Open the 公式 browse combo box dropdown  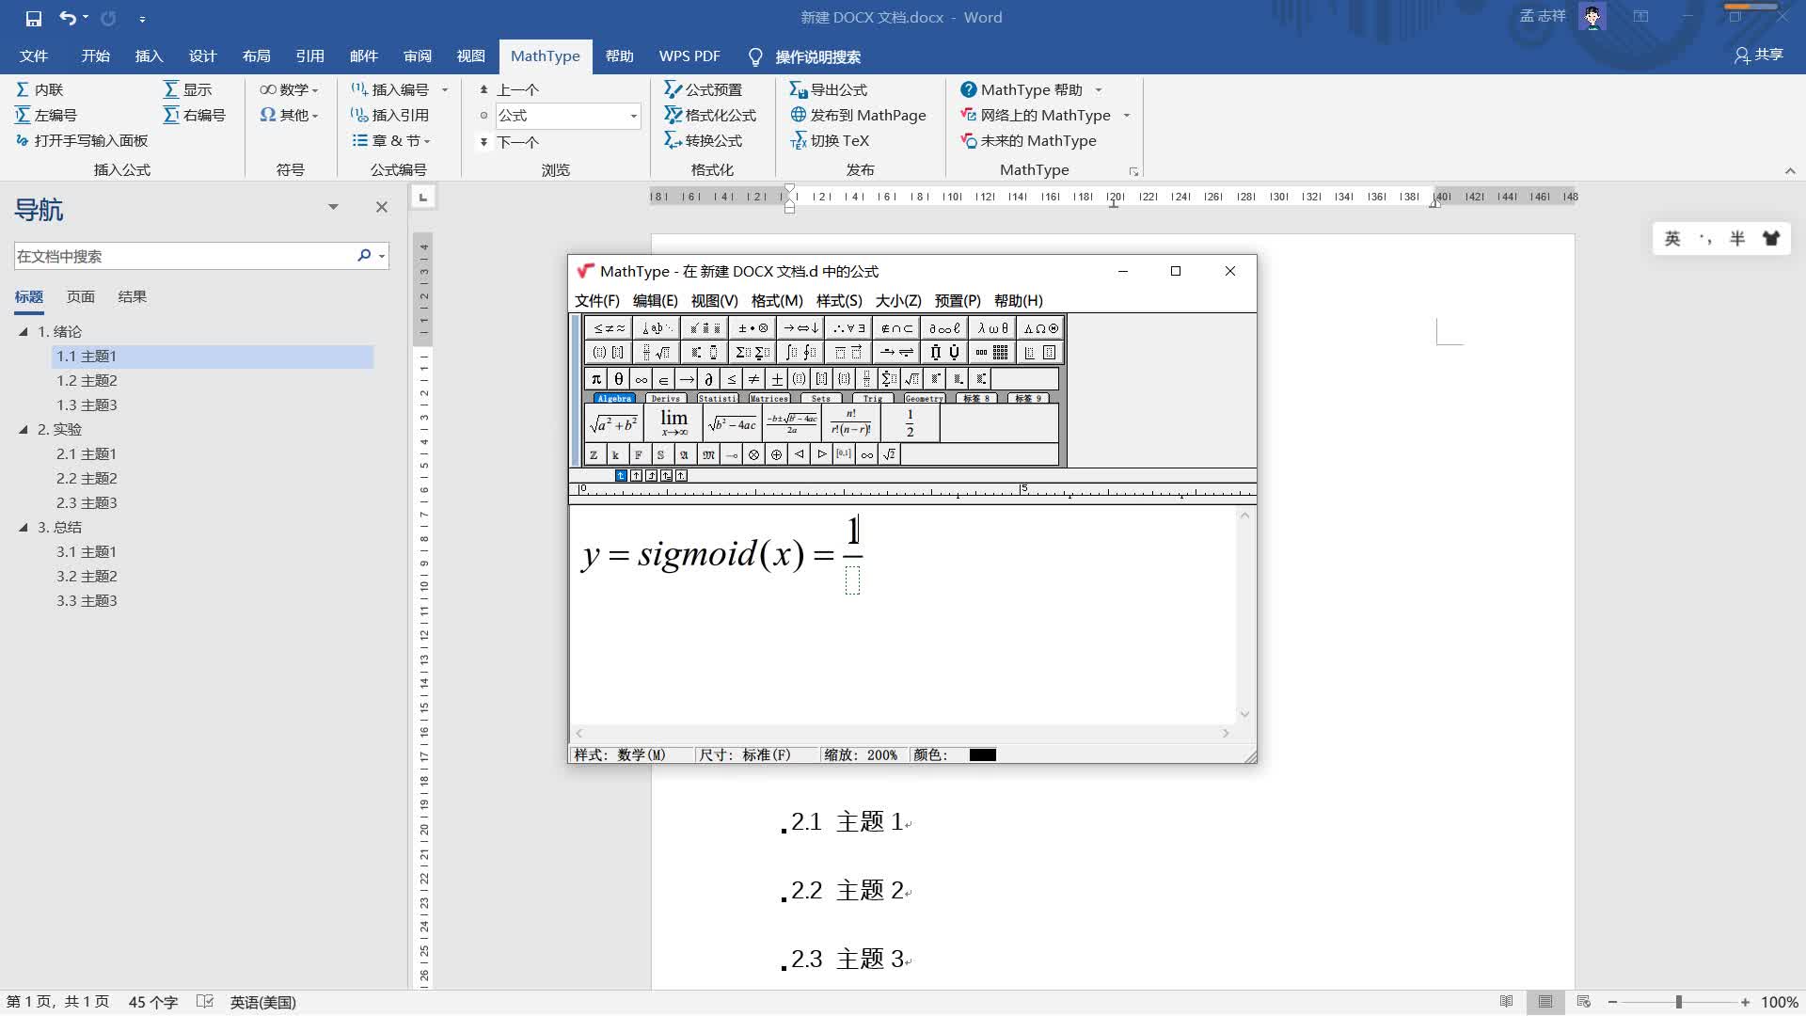(x=633, y=116)
